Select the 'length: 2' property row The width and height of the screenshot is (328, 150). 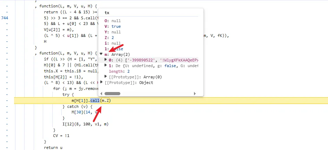tap(120, 71)
